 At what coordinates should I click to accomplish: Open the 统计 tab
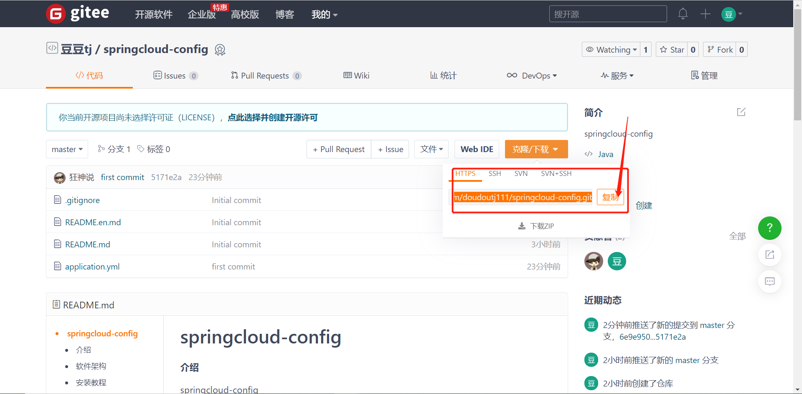click(444, 76)
